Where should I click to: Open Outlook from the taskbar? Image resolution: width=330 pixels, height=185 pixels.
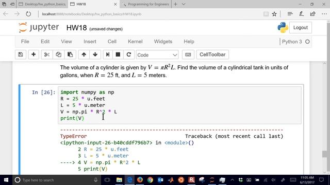tap(160, 180)
